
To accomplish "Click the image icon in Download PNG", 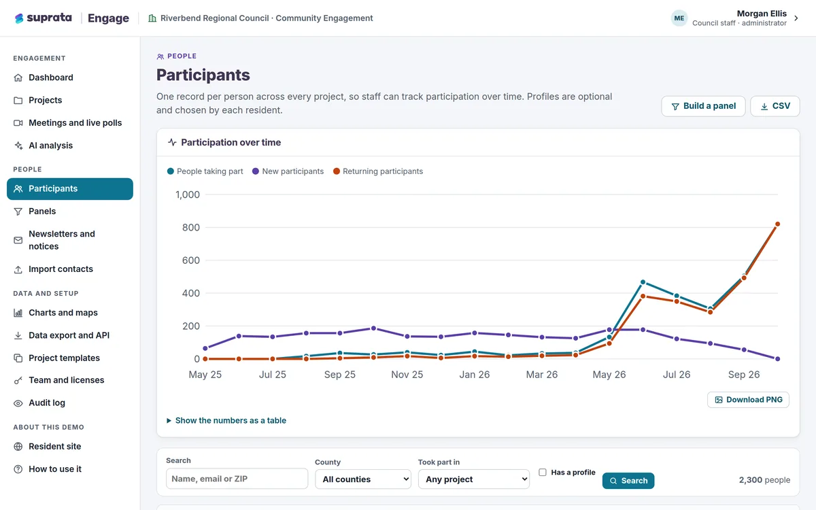I will [719, 400].
